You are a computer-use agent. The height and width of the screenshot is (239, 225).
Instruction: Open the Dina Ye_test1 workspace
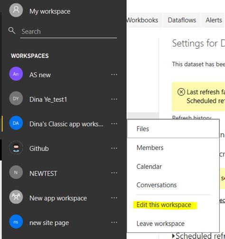tap(48, 100)
